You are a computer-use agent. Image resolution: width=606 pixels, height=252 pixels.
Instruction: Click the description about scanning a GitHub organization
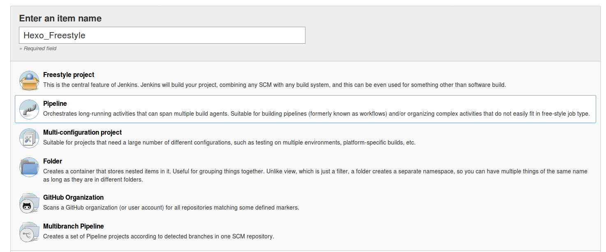coord(171,208)
